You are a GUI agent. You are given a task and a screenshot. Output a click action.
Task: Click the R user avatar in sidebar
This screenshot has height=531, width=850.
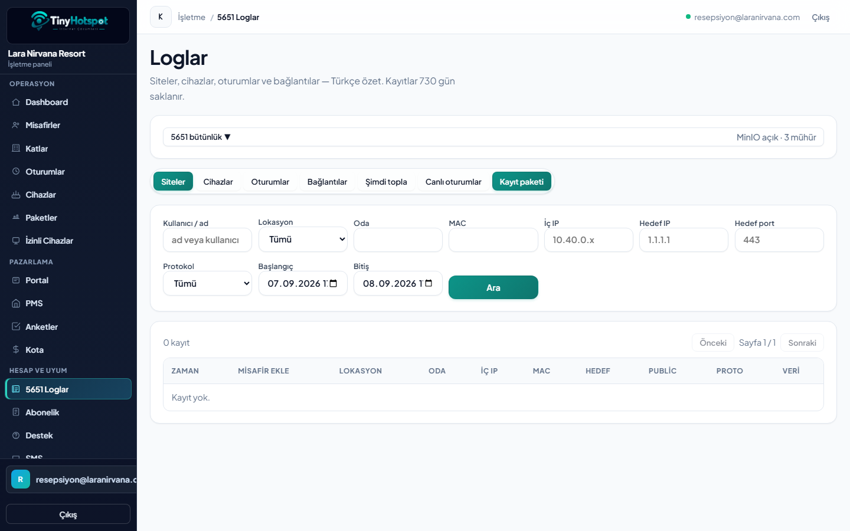[21, 480]
